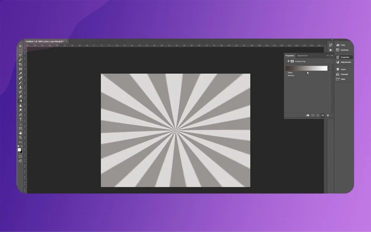The width and height of the screenshot is (371, 232).
Task: Choose the Horizontal Type tool
Action: tap(21, 119)
